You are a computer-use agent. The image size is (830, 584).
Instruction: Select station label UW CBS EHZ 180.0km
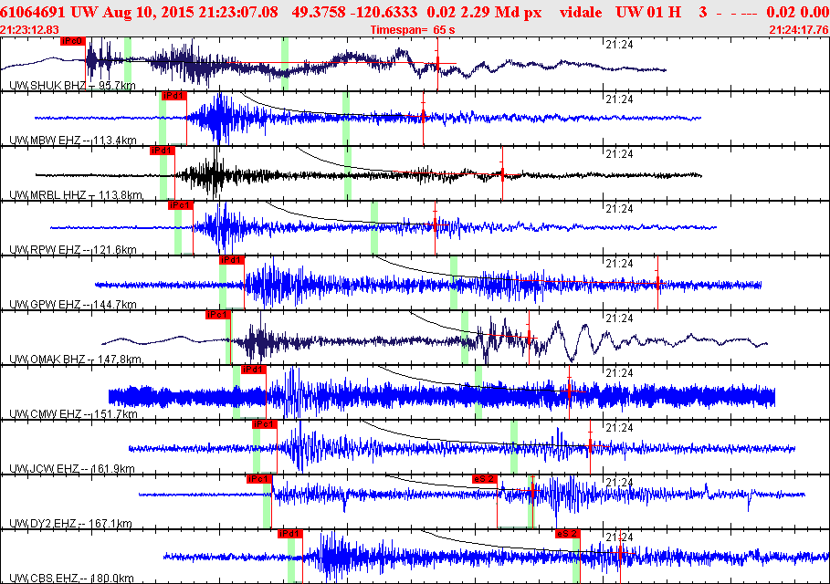click(x=71, y=579)
